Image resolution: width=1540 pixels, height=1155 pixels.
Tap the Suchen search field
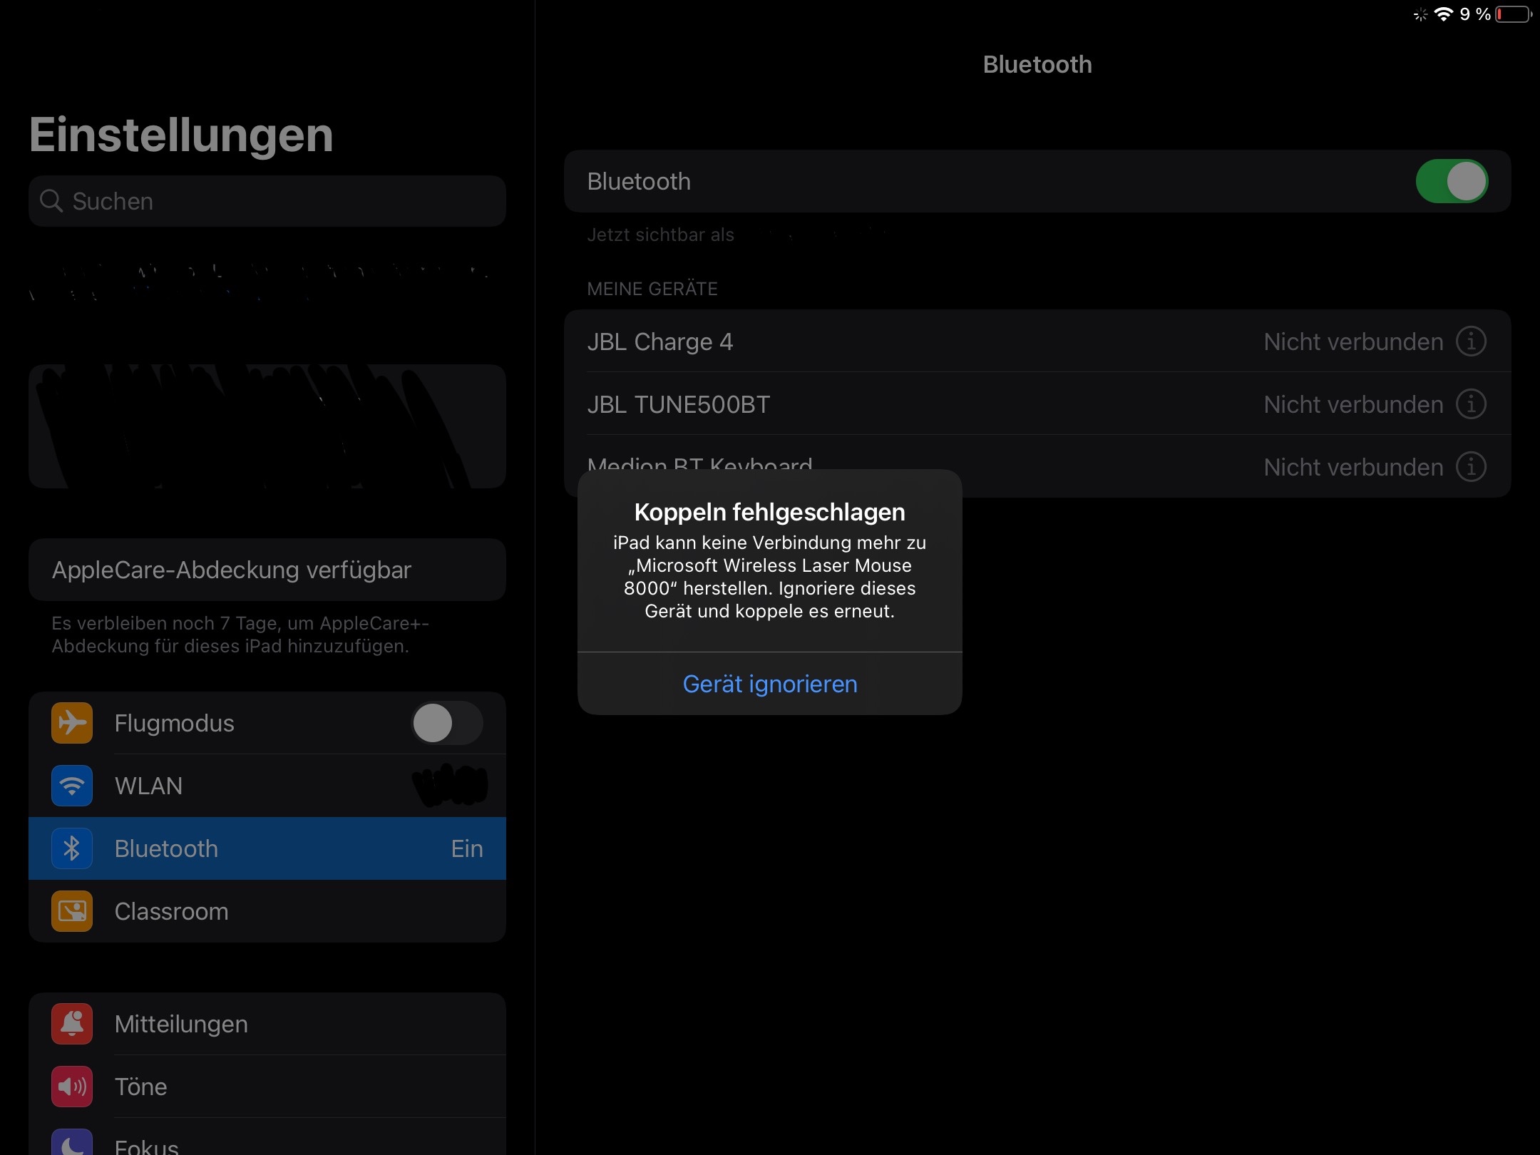tap(267, 201)
